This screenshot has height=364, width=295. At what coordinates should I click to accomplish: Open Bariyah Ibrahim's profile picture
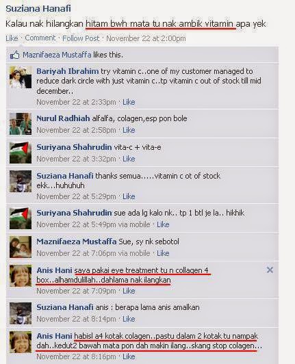pyautogui.click(x=21, y=77)
